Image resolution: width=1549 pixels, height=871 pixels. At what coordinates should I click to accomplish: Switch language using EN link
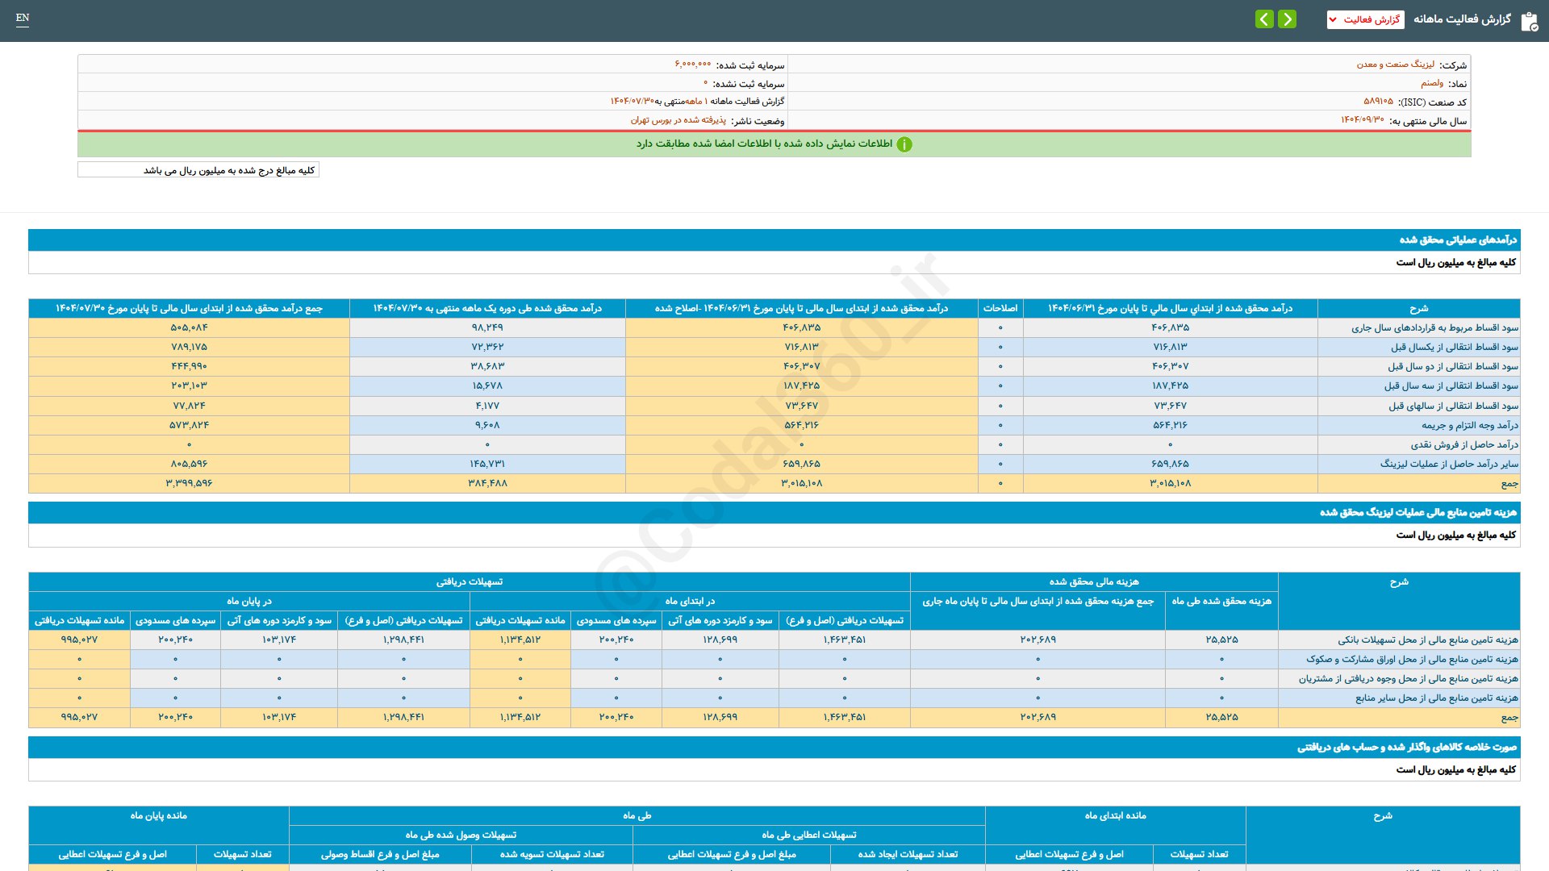[23, 18]
